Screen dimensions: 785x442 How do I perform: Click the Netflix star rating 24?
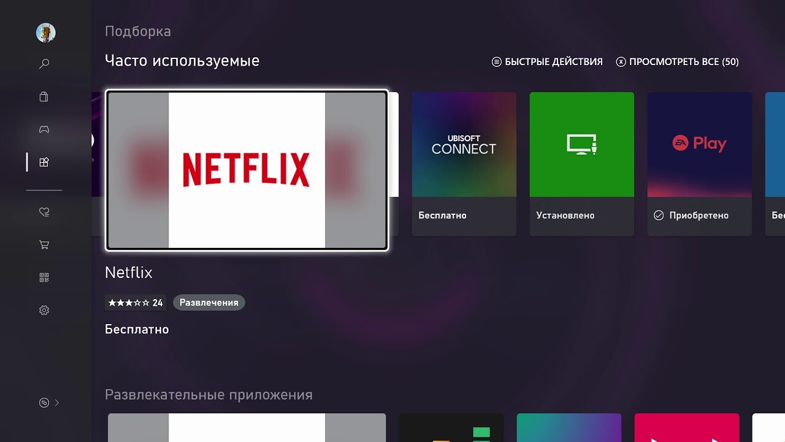point(136,303)
